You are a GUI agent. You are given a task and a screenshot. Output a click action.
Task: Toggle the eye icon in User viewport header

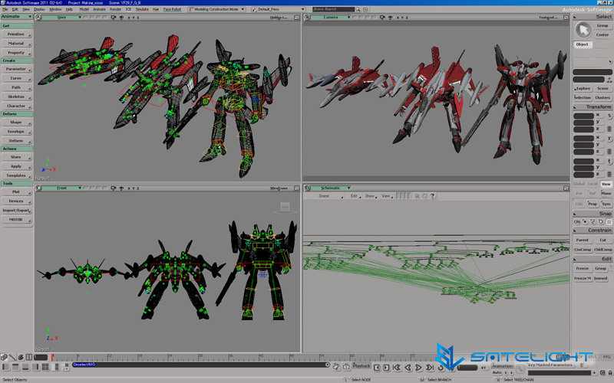coord(121,18)
